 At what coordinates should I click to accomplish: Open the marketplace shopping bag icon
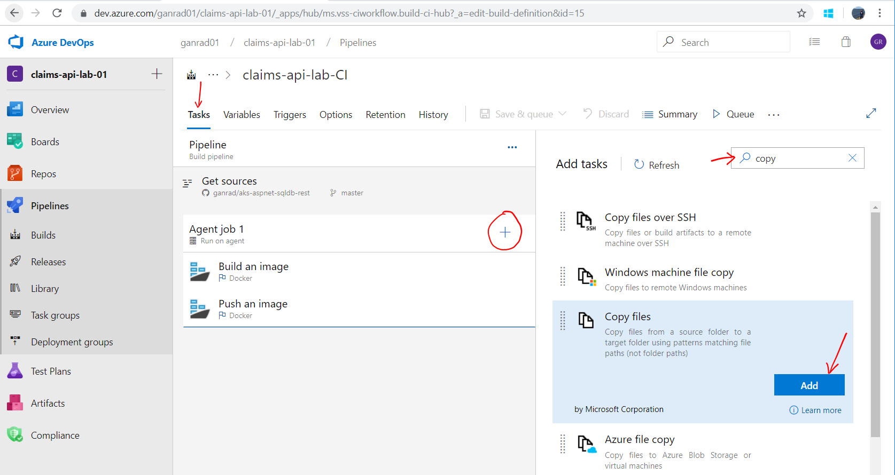coord(846,42)
